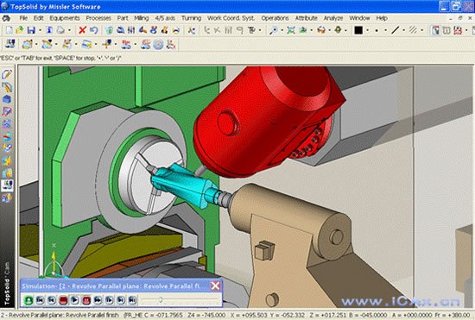Open the Turning menu

click(x=191, y=18)
